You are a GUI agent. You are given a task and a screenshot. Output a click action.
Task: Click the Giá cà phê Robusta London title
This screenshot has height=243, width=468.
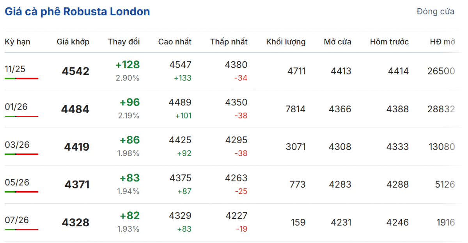coord(77,12)
